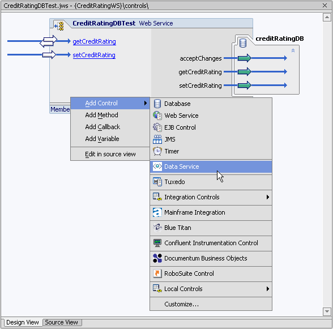Image resolution: width=333 pixels, height=329 pixels.
Task: Click the Blue Titan icon
Action: 157,228
